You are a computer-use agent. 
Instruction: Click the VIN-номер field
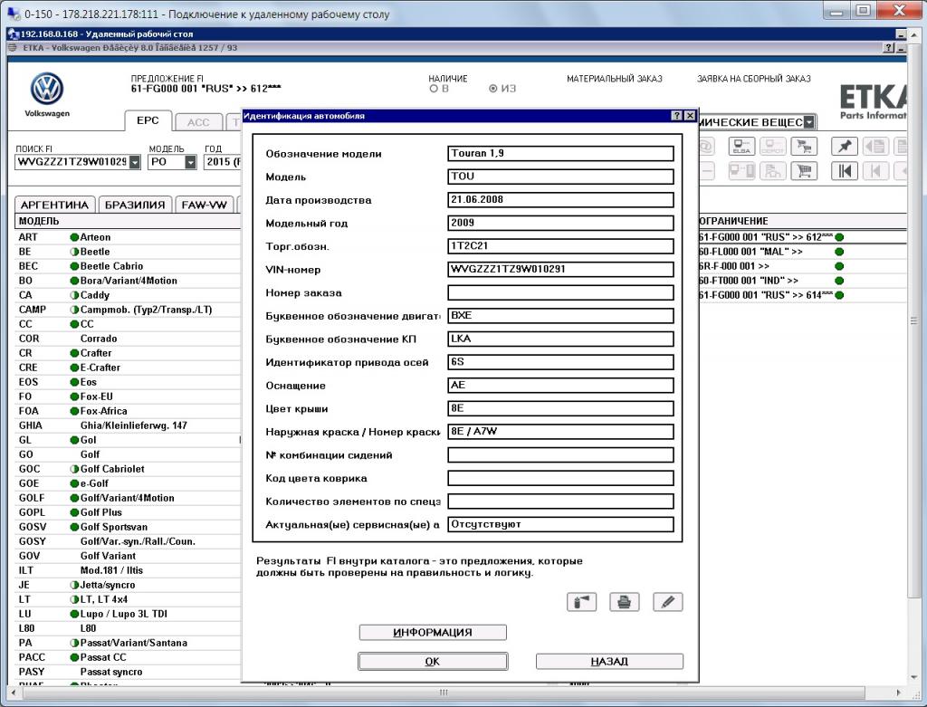point(560,270)
